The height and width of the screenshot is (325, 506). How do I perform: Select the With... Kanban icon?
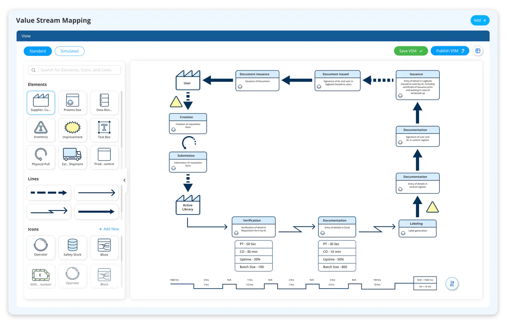pyautogui.click(x=41, y=276)
